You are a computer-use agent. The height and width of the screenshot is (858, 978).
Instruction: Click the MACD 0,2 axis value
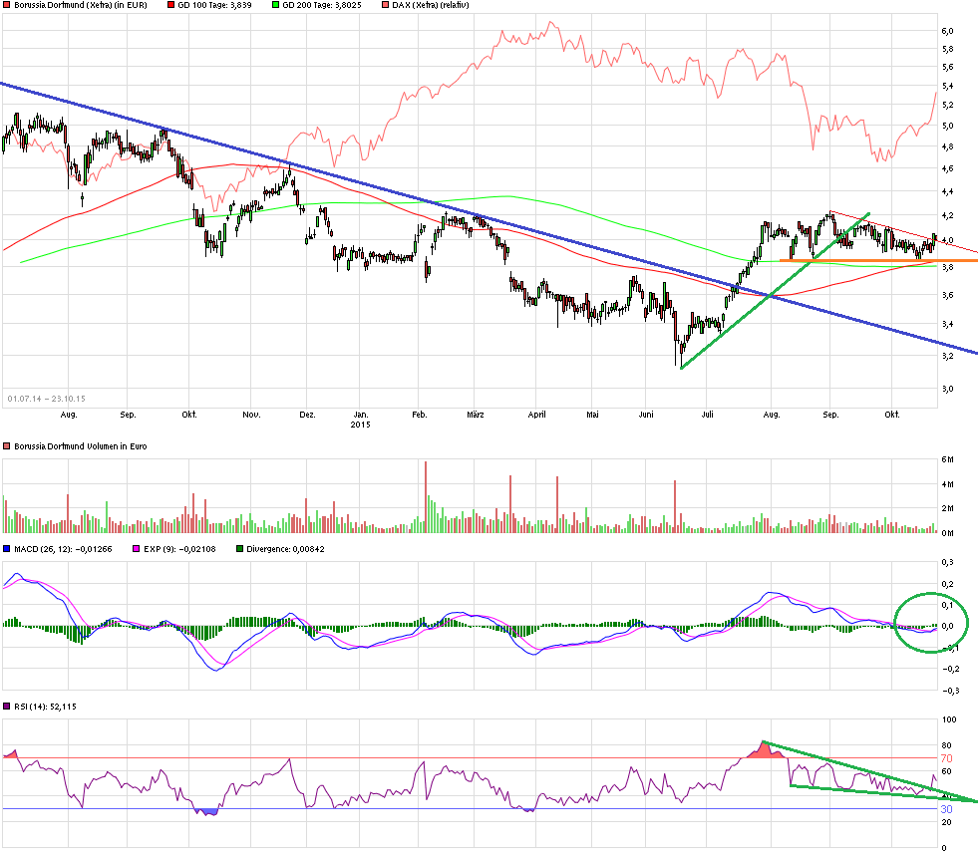(x=947, y=584)
